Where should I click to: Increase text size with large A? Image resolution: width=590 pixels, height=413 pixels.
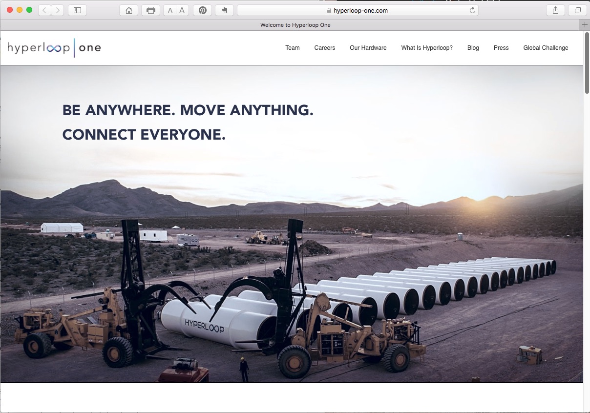[x=182, y=10]
